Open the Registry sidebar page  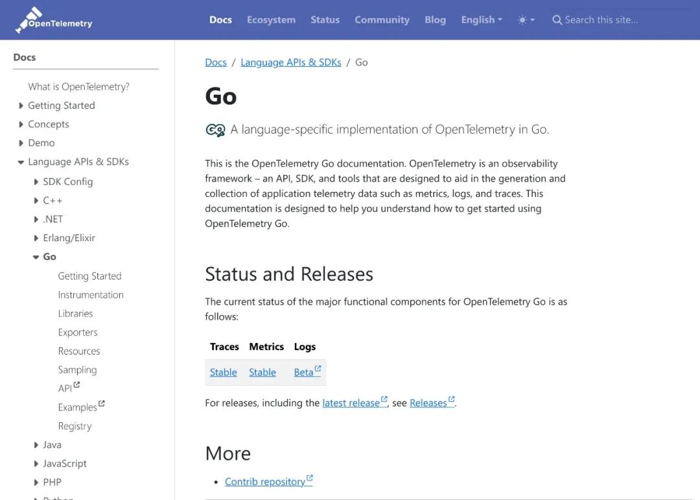pyautogui.click(x=75, y=426)
